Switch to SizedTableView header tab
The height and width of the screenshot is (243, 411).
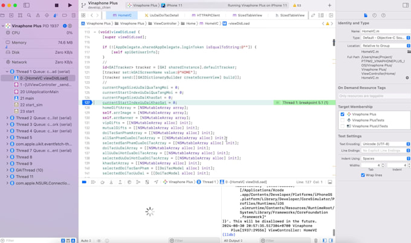(x=290, y=16)
